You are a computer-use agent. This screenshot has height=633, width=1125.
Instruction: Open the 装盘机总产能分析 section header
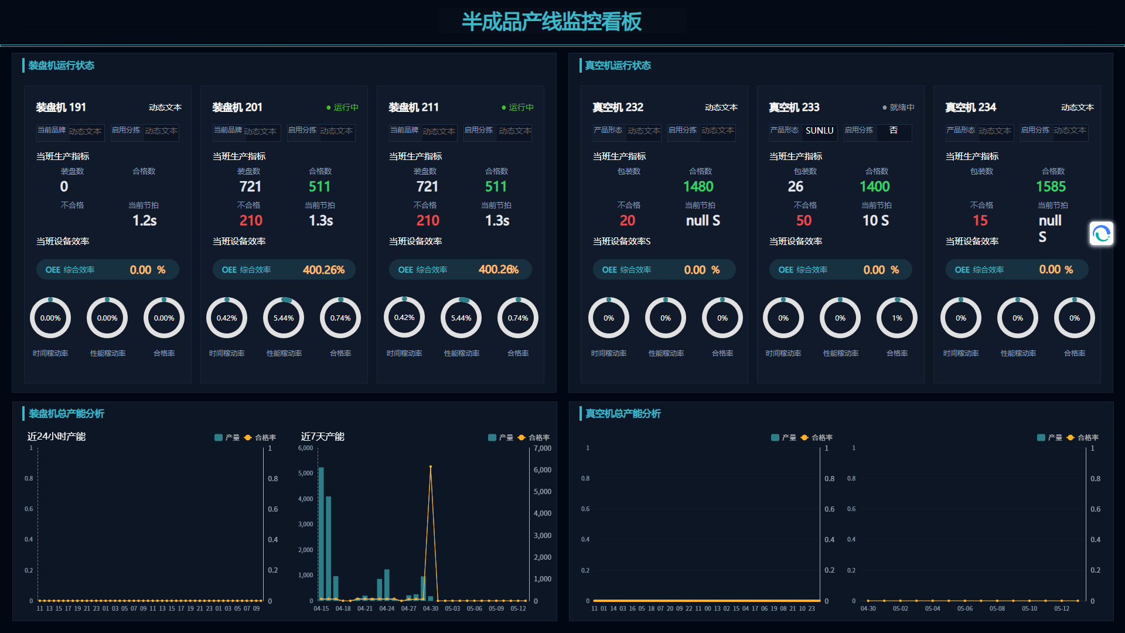pyautogui.click(x=66, y=414)
